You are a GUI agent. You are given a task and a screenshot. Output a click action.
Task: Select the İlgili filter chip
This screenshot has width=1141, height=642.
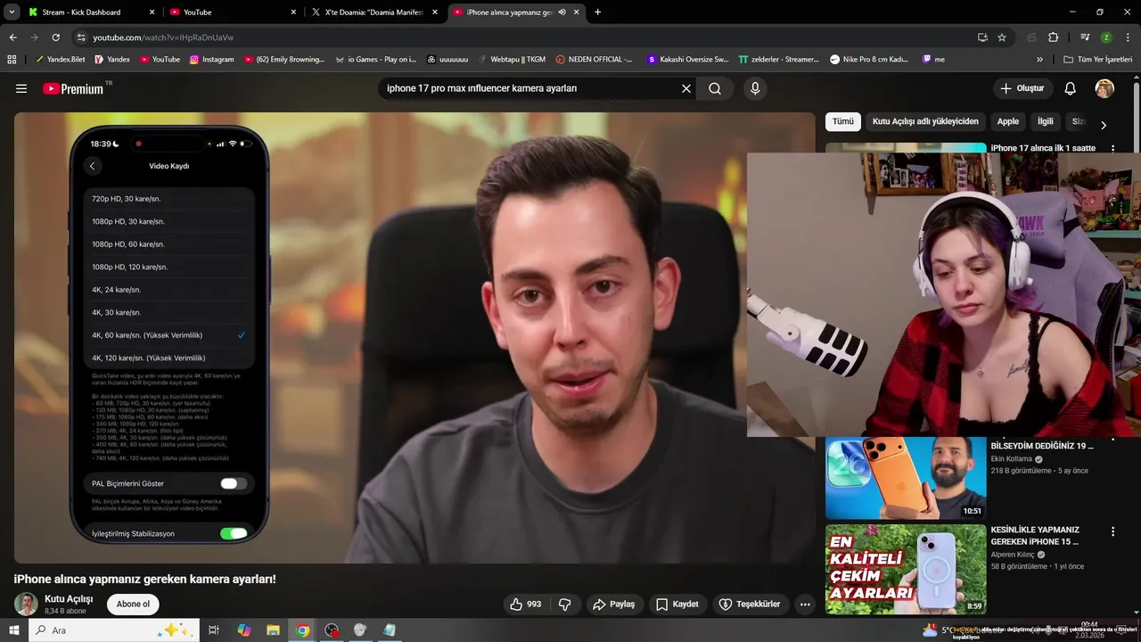(1046, 122)
